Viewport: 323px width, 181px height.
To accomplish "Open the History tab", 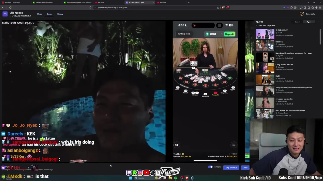I will (60, 14).
